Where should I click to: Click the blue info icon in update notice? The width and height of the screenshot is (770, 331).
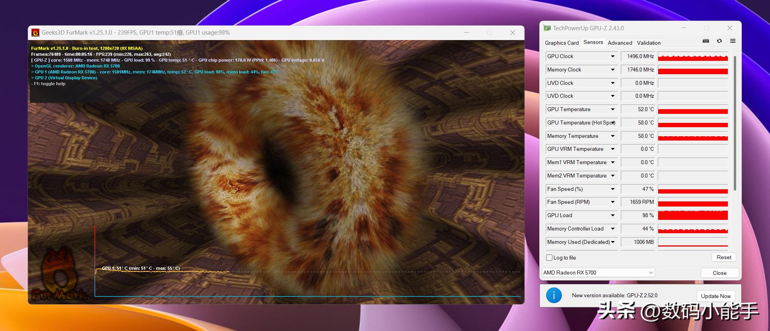click(554, 296)
